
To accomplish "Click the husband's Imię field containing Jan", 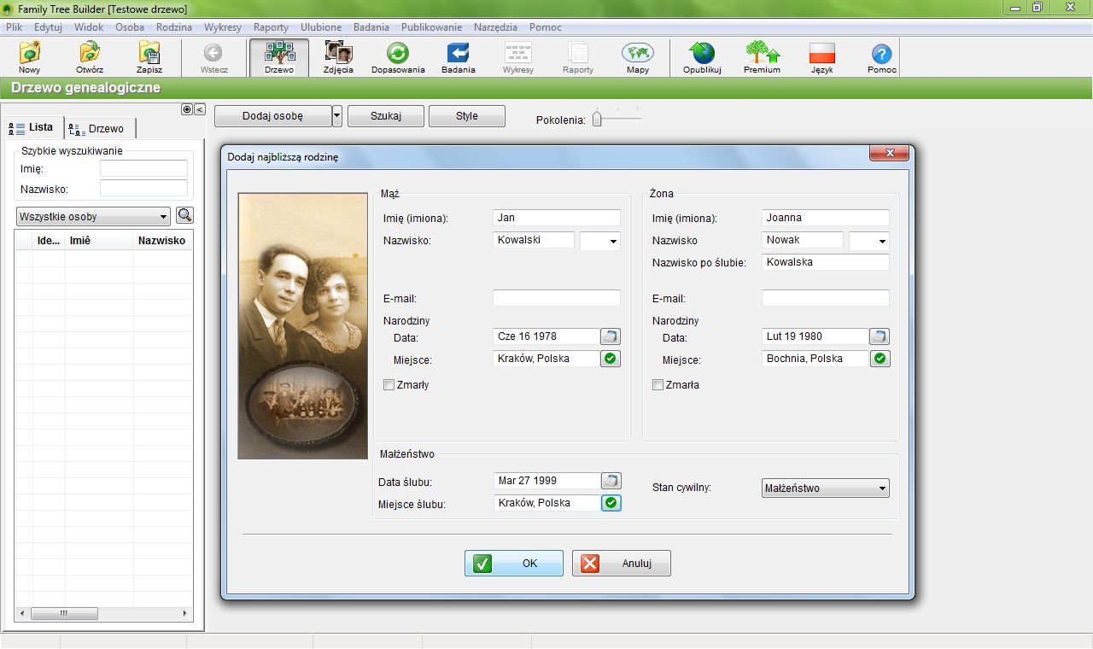I will click(x=557, y=218).
